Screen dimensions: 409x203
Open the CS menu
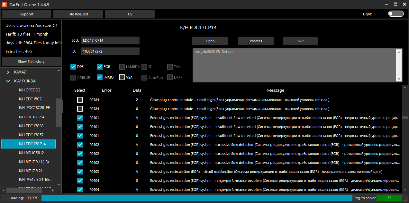point(130,14)
